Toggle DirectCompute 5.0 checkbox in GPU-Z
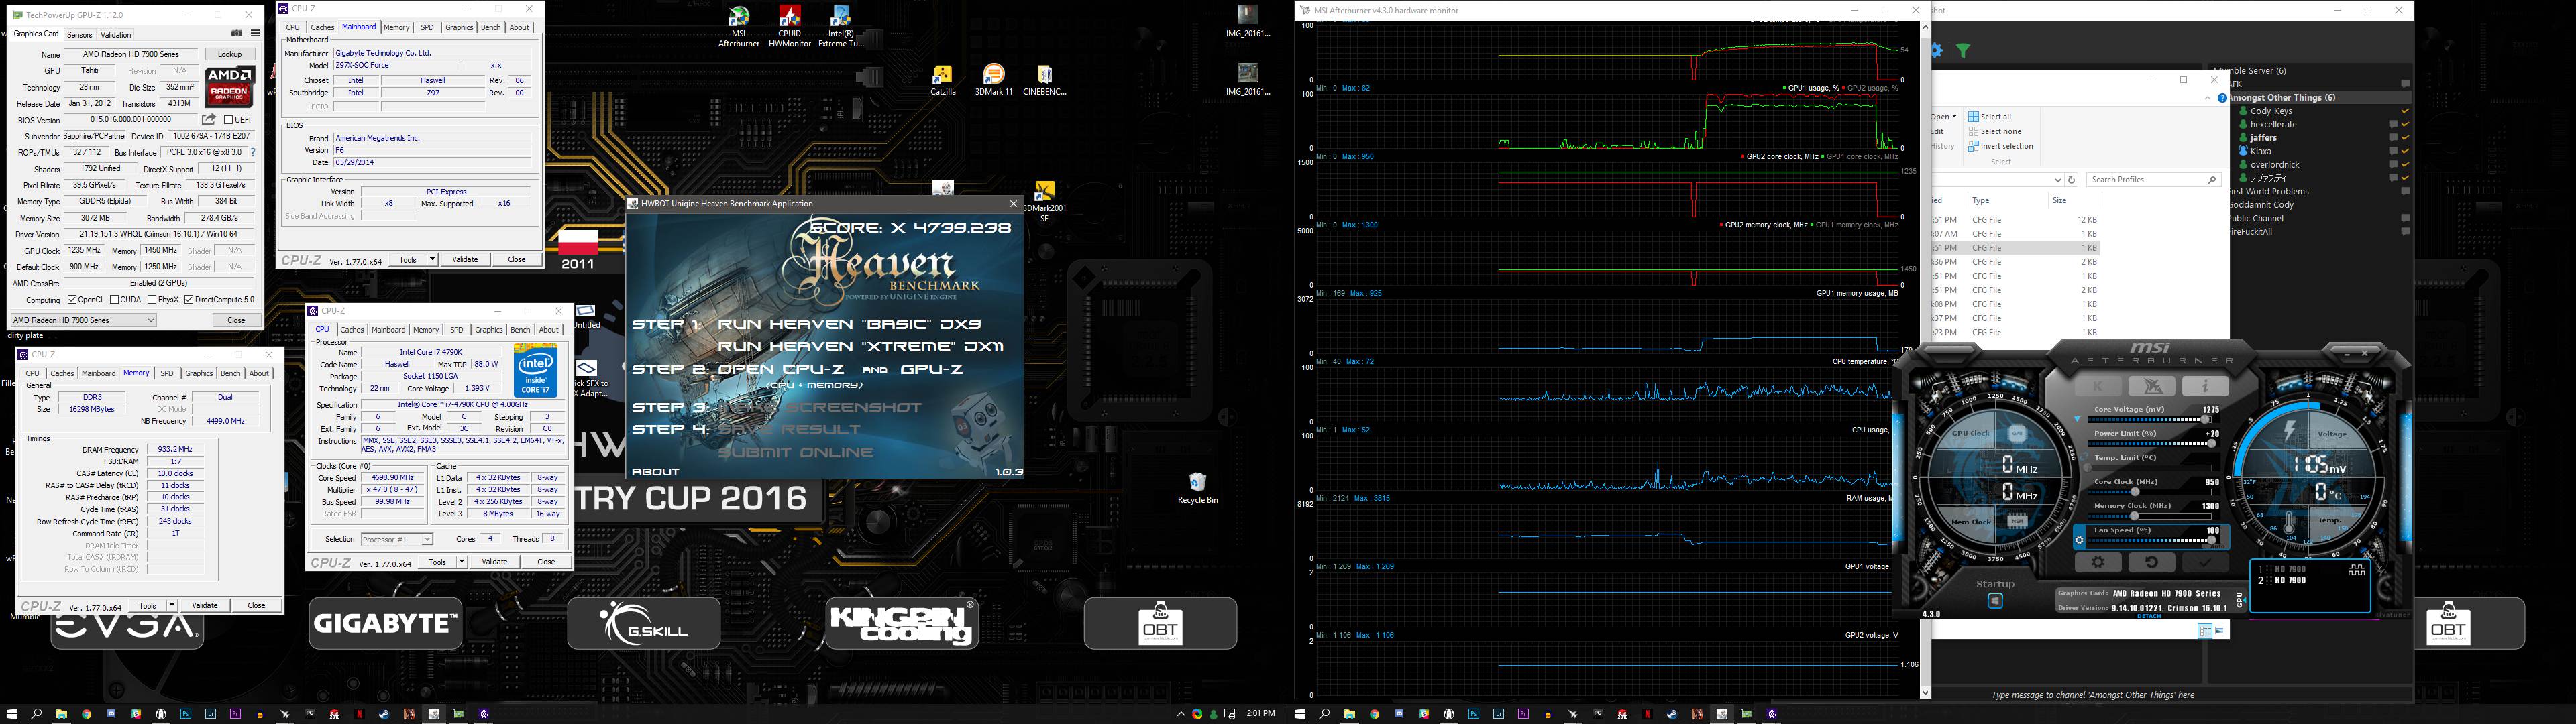This screenshot has height=724, width=2576. [x=189, y=299]
